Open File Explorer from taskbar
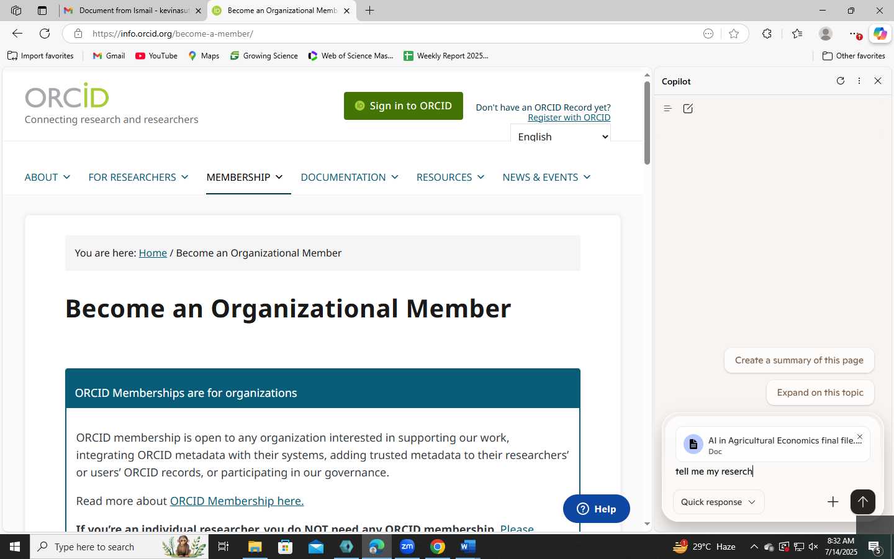Image resolution: width=894 pixels, height=559 pixels. [x=255, y=547]
